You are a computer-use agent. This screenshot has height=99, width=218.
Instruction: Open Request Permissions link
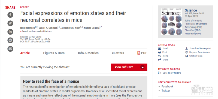200,52
